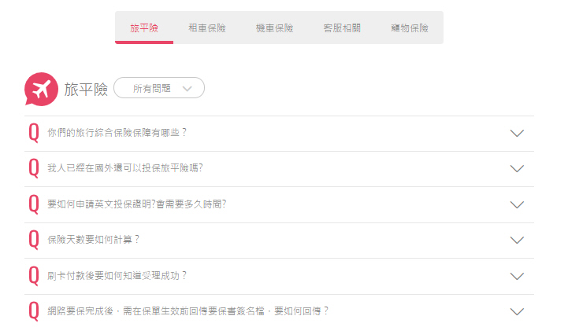Image resolution: width=568 pixels, height=327 pixels.
Task: Click the Q icon beside 你們的旅行綜合保險保障有哪些
Action: coord(34,133)
